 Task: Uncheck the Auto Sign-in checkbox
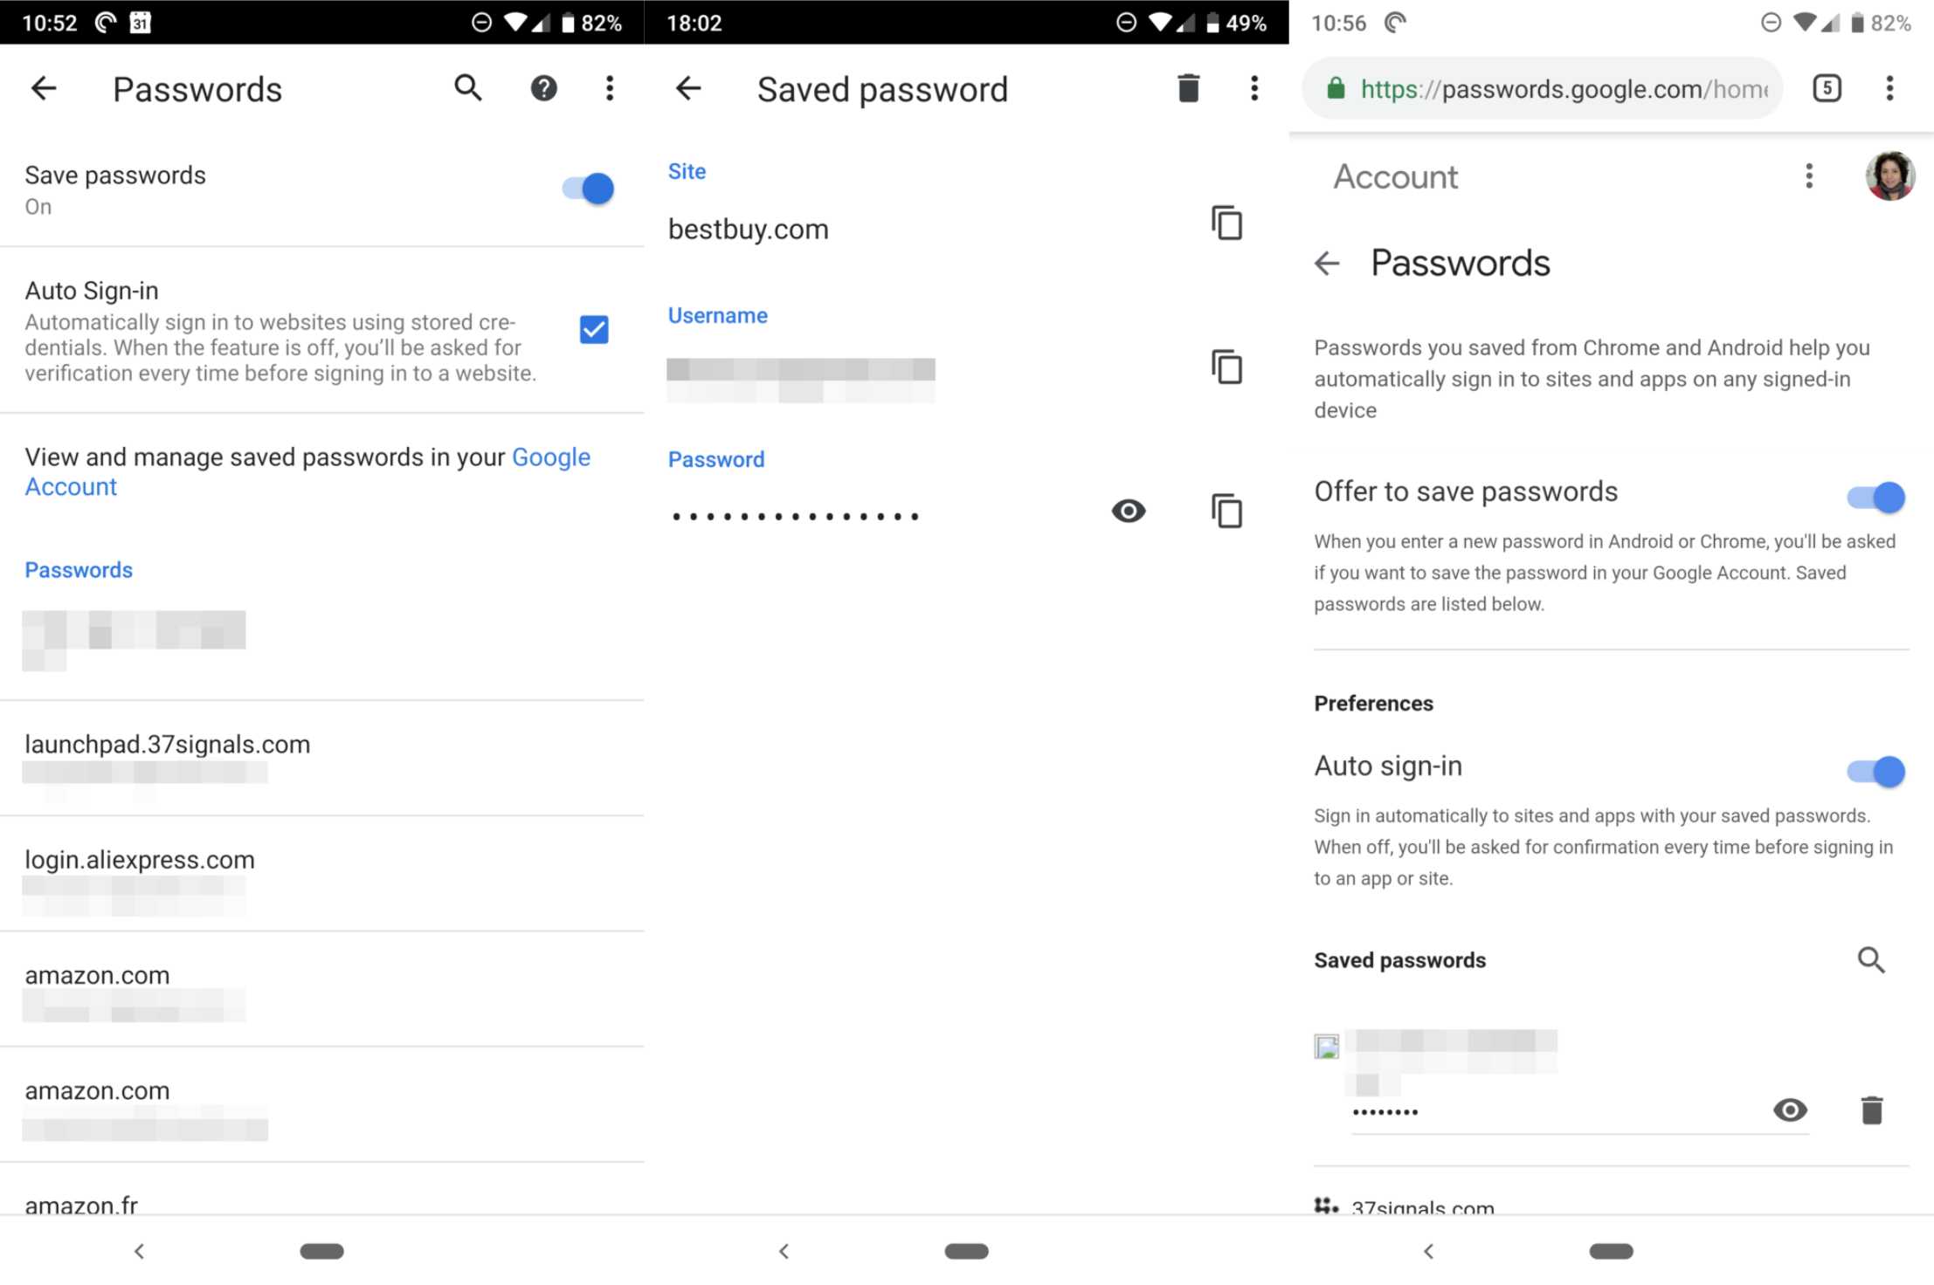(x=594, y=330)
